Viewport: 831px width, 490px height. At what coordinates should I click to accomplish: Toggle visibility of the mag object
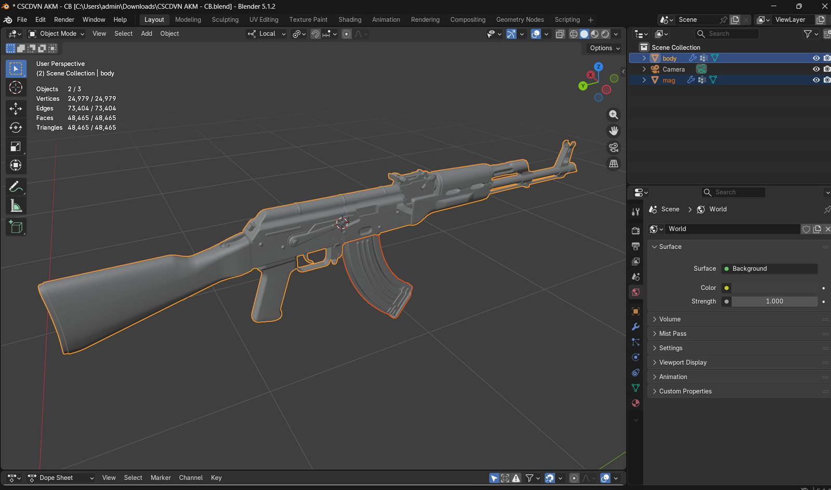click(816, 80)
